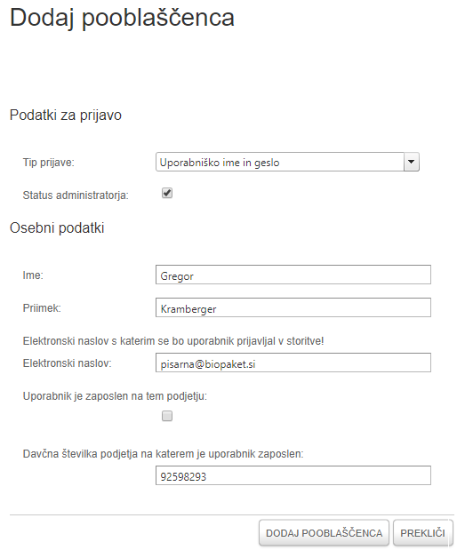Viewport: 465px width, 550px height.
Task: Click the Priimek field containing Kramberger
Action: [x=293, y=307]
